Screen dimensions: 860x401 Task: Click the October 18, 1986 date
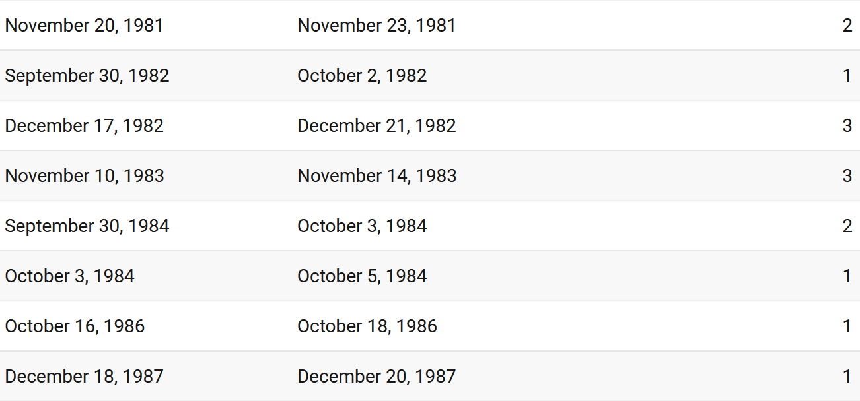coord(367,326)
